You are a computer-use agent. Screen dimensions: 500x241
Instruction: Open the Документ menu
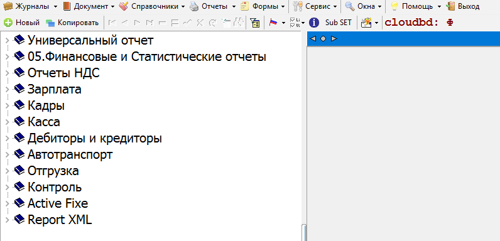89,6
